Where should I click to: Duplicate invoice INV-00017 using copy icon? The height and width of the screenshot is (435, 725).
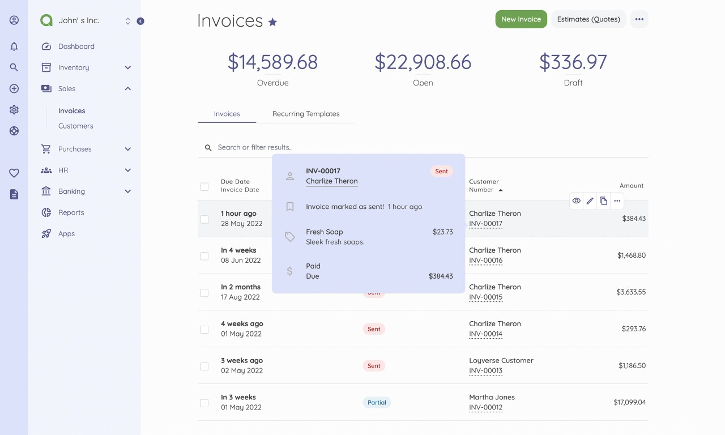[603, 201]
